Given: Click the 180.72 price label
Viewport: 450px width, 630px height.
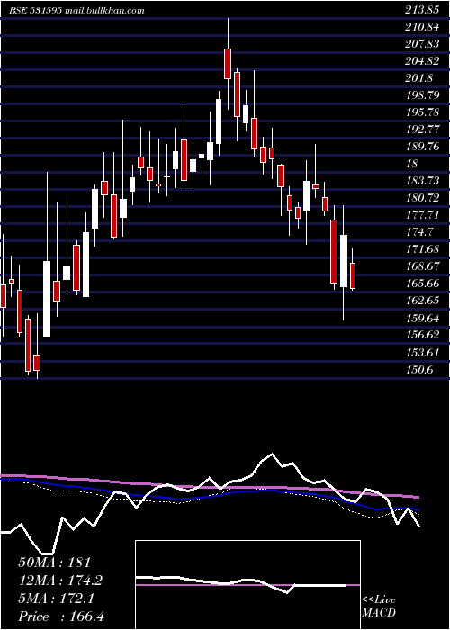Looking at the screenshot, I should 421,198.
